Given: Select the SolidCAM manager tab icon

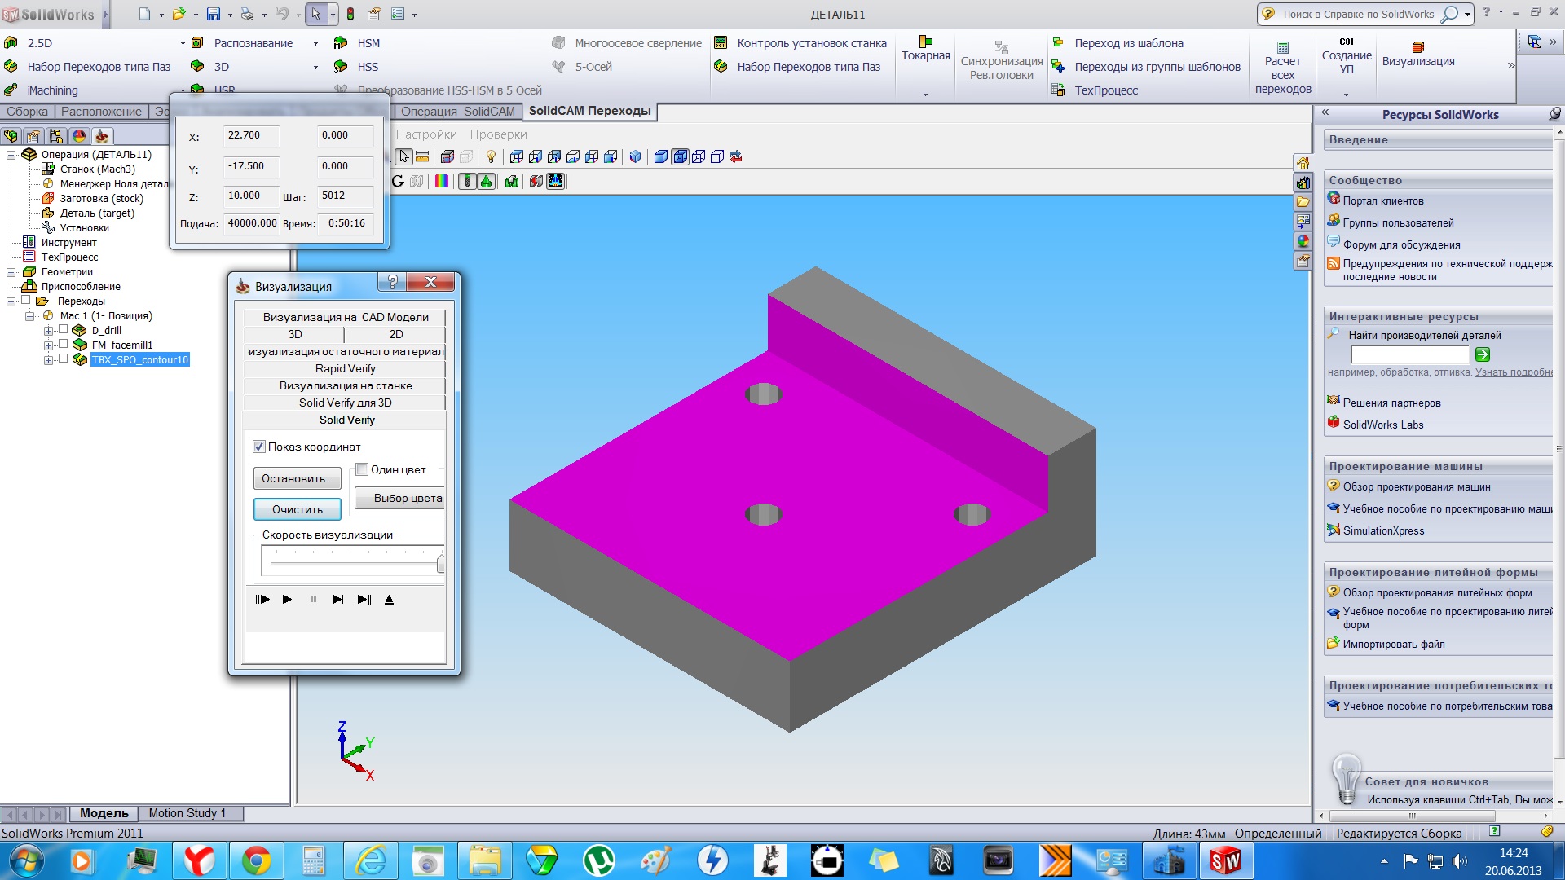Looking at the screenshot, I should point(101,136).
